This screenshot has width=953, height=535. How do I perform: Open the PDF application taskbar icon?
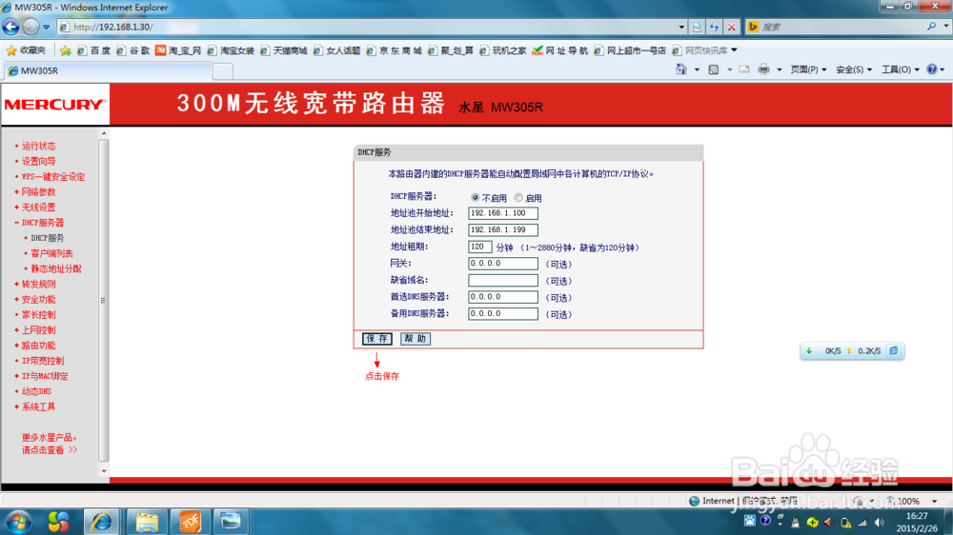coord(190,522)
